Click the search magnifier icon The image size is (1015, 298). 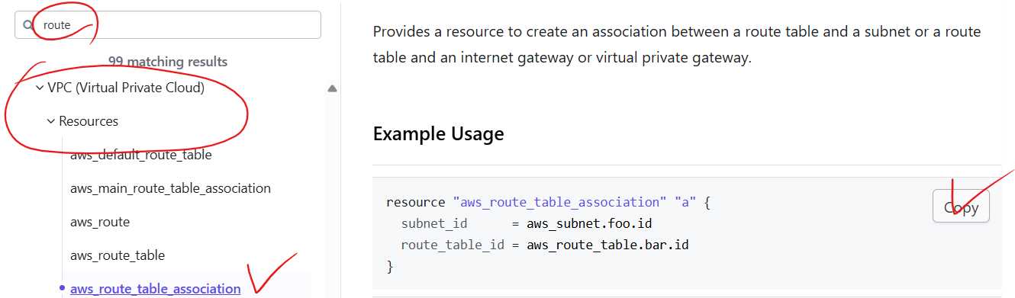click(x=29, y=25)
